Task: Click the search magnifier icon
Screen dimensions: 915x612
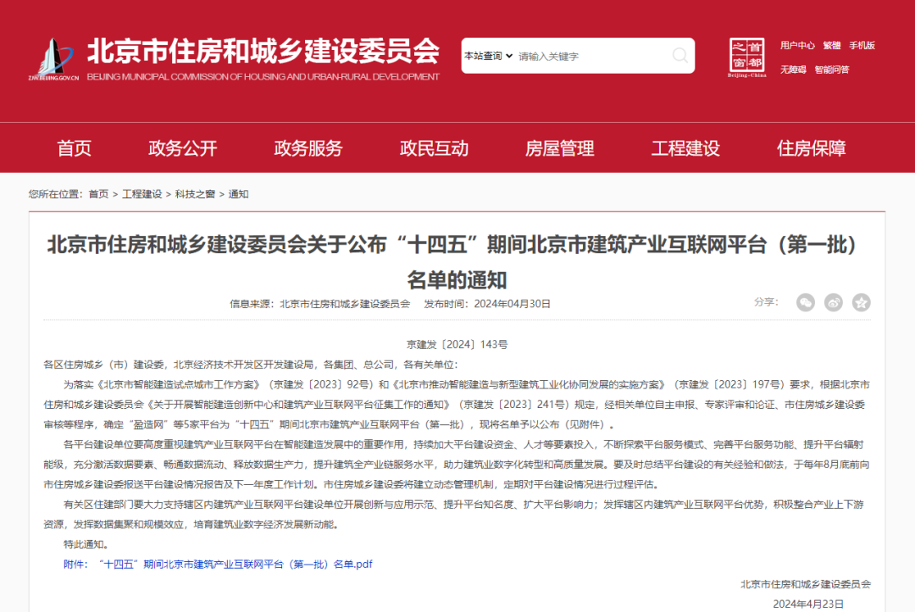Action: point(679,56)
